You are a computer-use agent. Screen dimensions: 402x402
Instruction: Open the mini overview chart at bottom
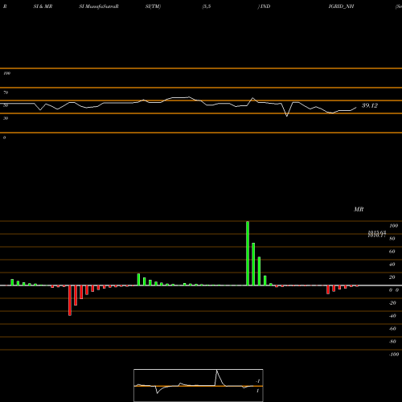199,385
